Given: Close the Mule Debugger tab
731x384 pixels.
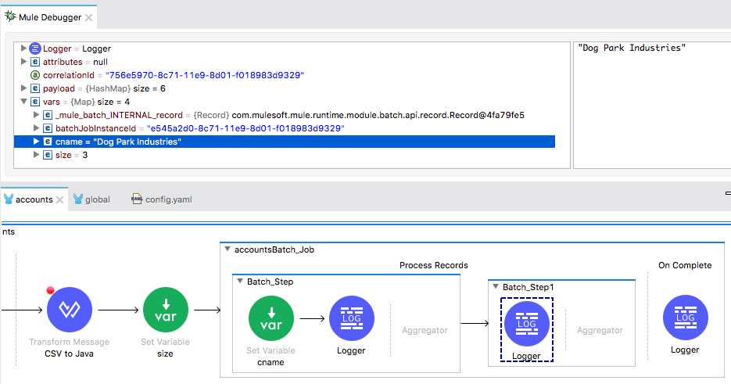Looking at the screenshot, I should tap(88, 18).
